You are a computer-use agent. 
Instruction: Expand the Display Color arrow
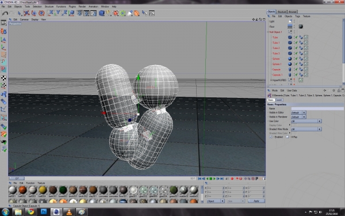tap(290, 125)
